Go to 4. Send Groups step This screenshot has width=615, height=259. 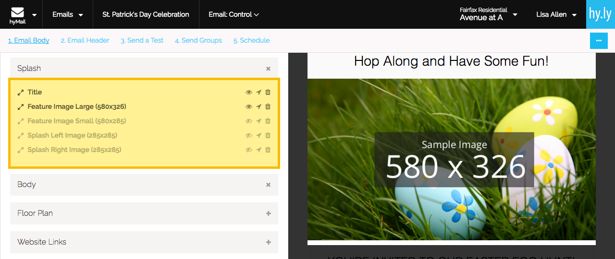198,40
